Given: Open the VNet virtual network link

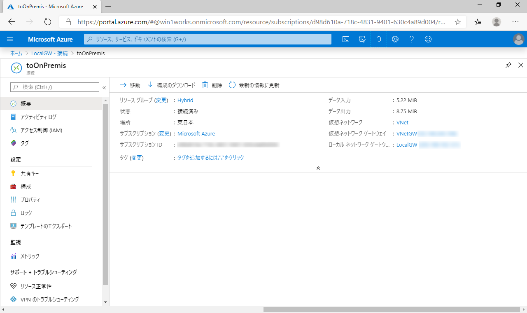Looking at the screenshot, I should pyautogui.click(x=402, y=122).
